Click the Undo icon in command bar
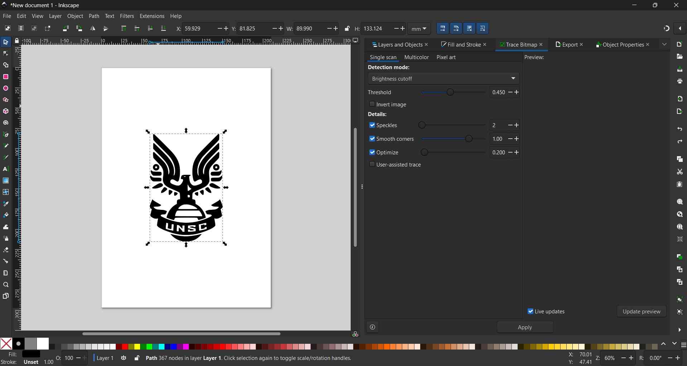This screenshot has width=687, height=366. pyautogui.click(x=679, y=129)
